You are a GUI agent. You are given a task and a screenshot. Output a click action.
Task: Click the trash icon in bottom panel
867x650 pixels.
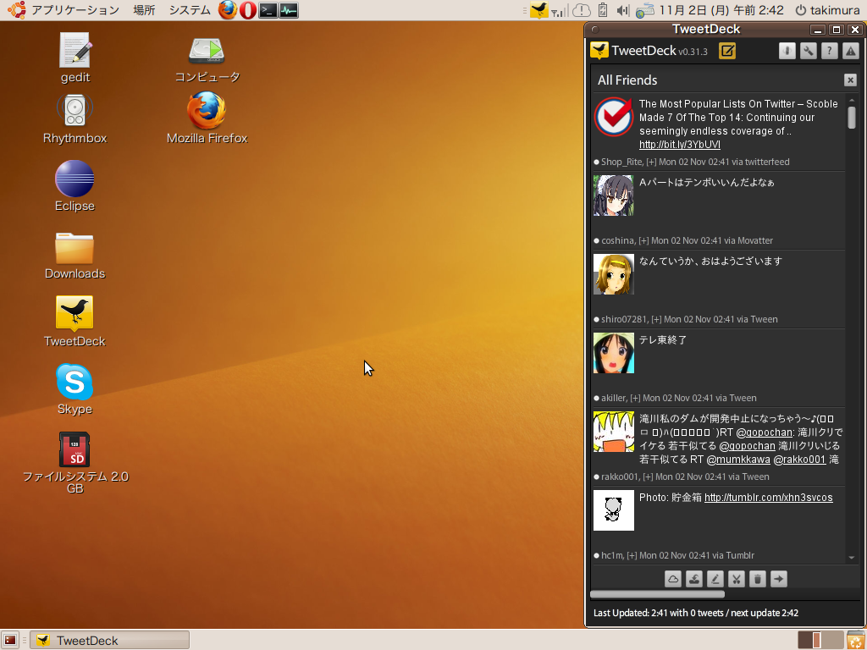[x=856, y=640]
